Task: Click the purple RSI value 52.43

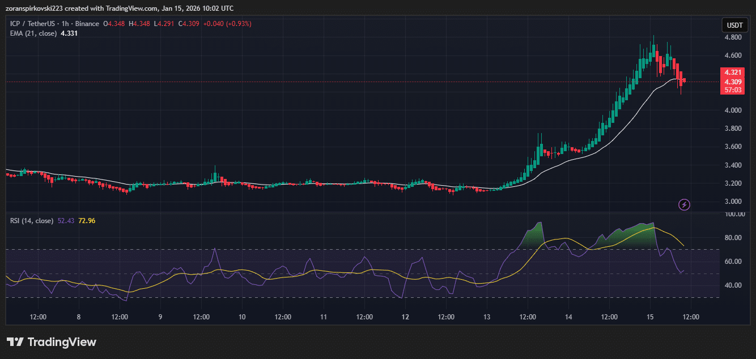Action: click(67, 220)
